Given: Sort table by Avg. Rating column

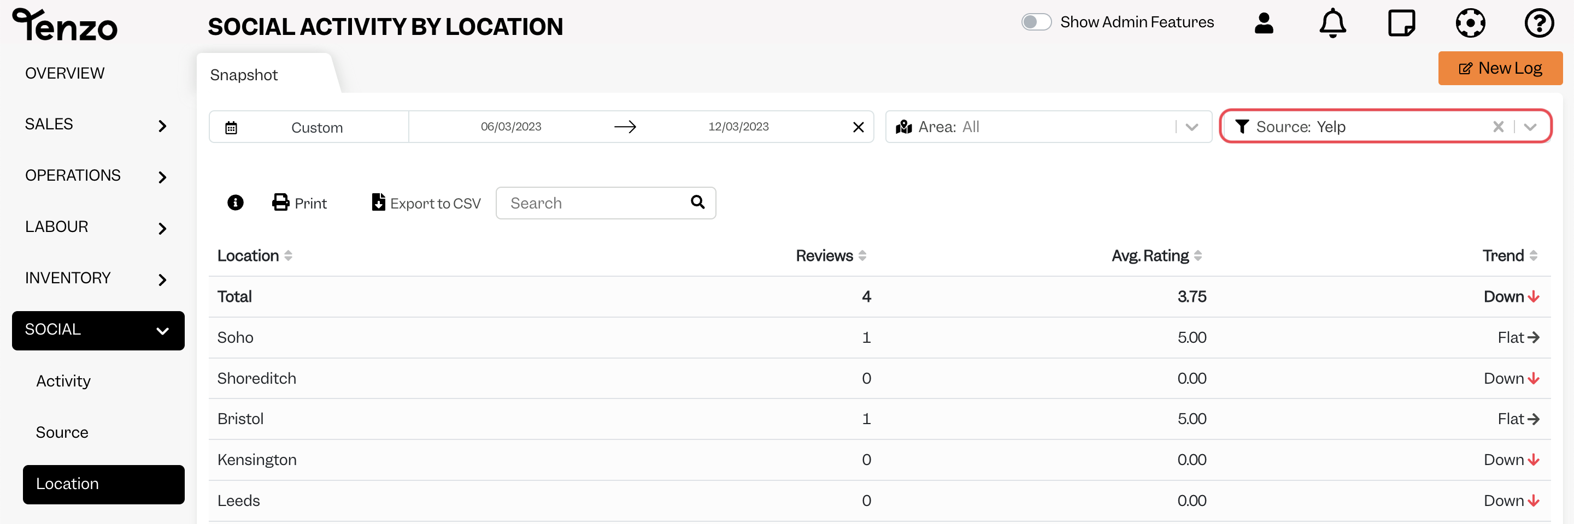Looking at the screenshot, I should (1156, 255).
